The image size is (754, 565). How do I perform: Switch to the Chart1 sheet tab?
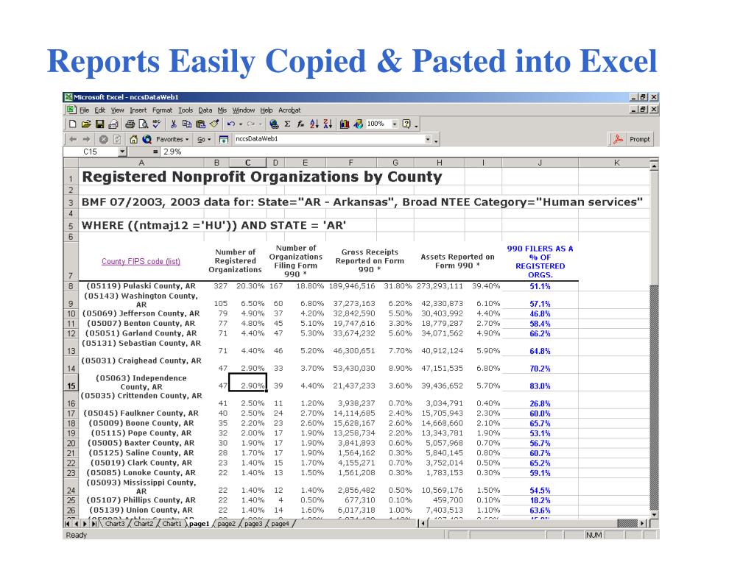172,524
